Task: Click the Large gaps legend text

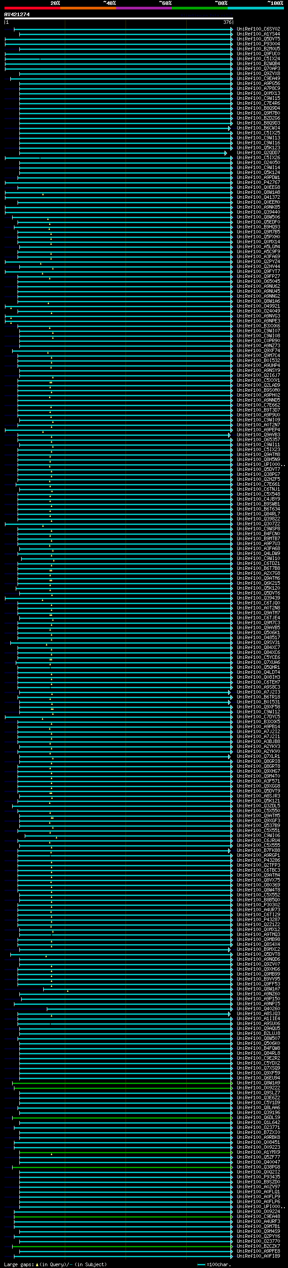Action: coord(55,1264)
